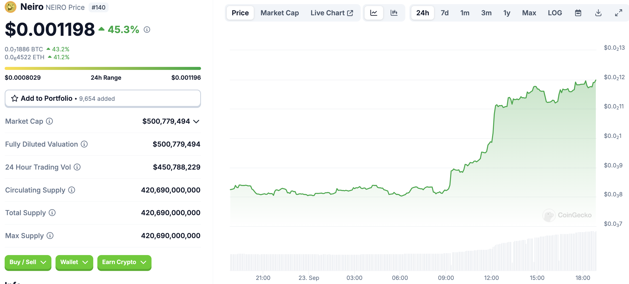The image size is (629, 284).
Task: Switch to the Market Cap chart tab
Action: pos(279,13)
